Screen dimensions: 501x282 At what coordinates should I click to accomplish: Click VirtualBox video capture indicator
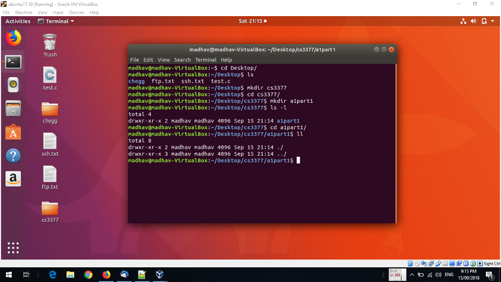[x=459, y=263]
